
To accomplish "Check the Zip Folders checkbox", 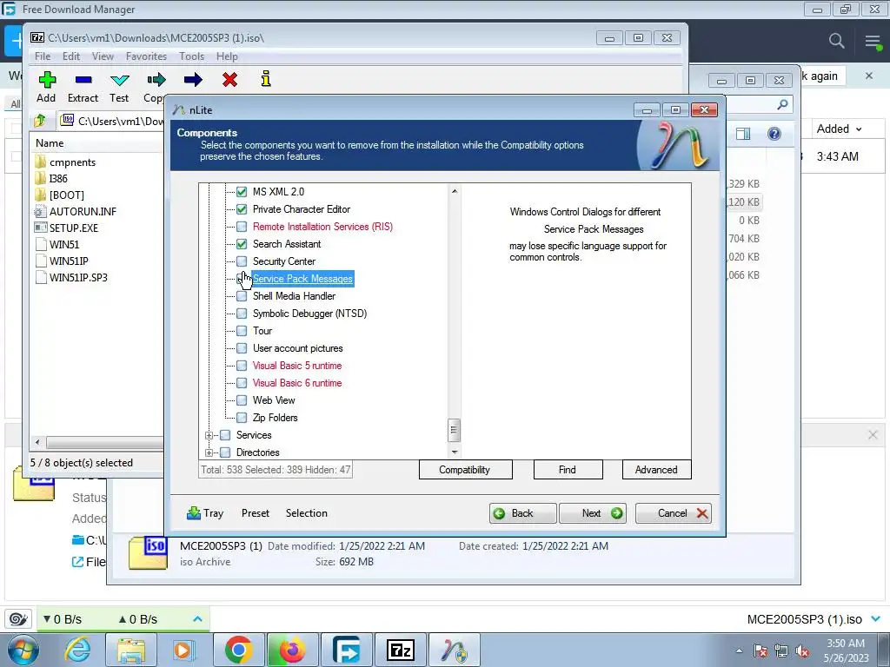I will click(242, 418).
